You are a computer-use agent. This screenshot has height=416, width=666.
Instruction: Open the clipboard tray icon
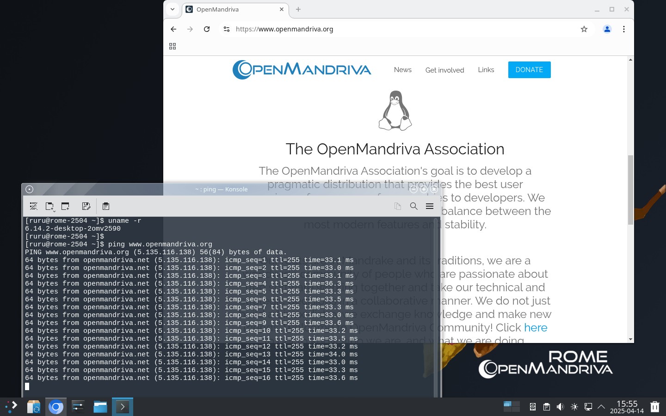click(547, 407)
